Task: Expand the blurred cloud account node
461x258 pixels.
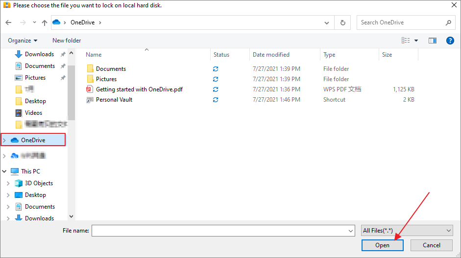Action: click(4, 156)
